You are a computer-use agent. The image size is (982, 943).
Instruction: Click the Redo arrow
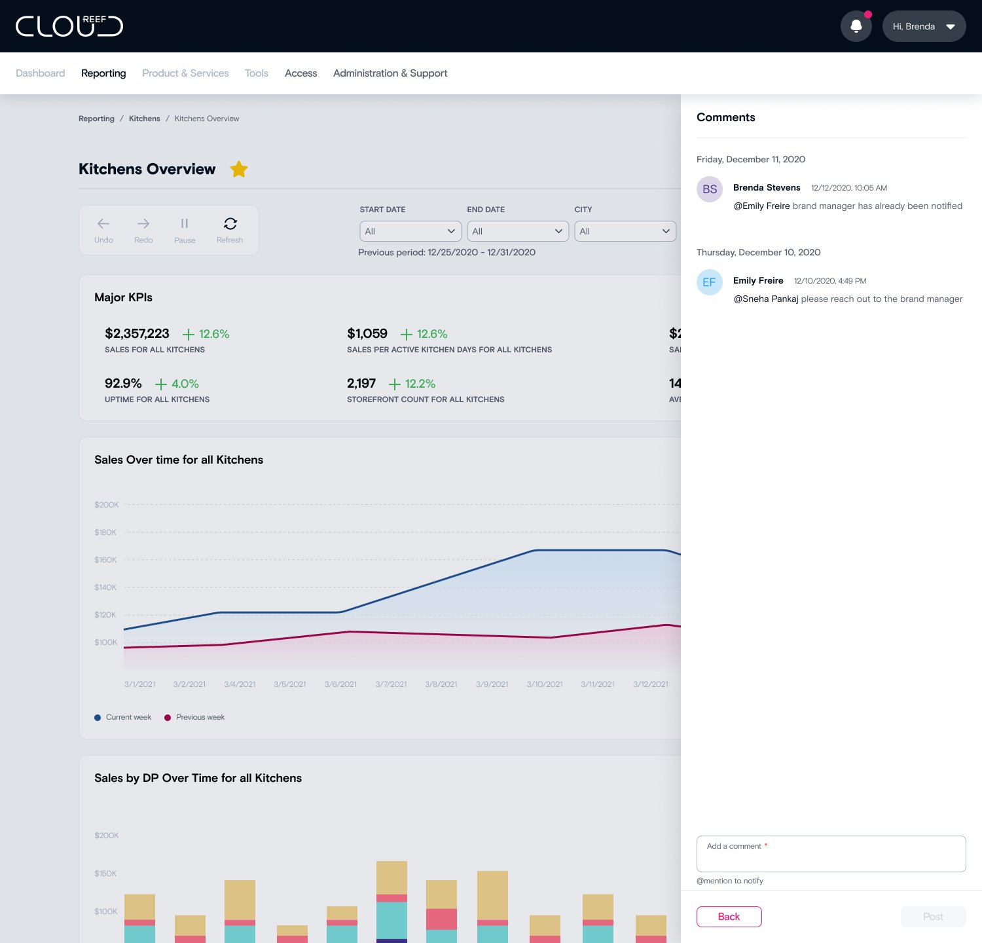(x=143, y=231)
